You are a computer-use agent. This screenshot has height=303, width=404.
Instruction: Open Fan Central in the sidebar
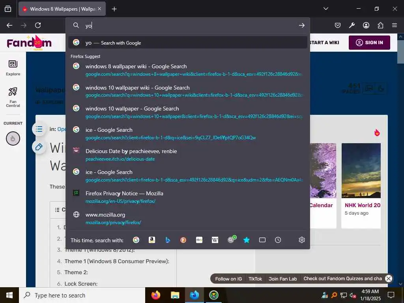click(13, 97)
